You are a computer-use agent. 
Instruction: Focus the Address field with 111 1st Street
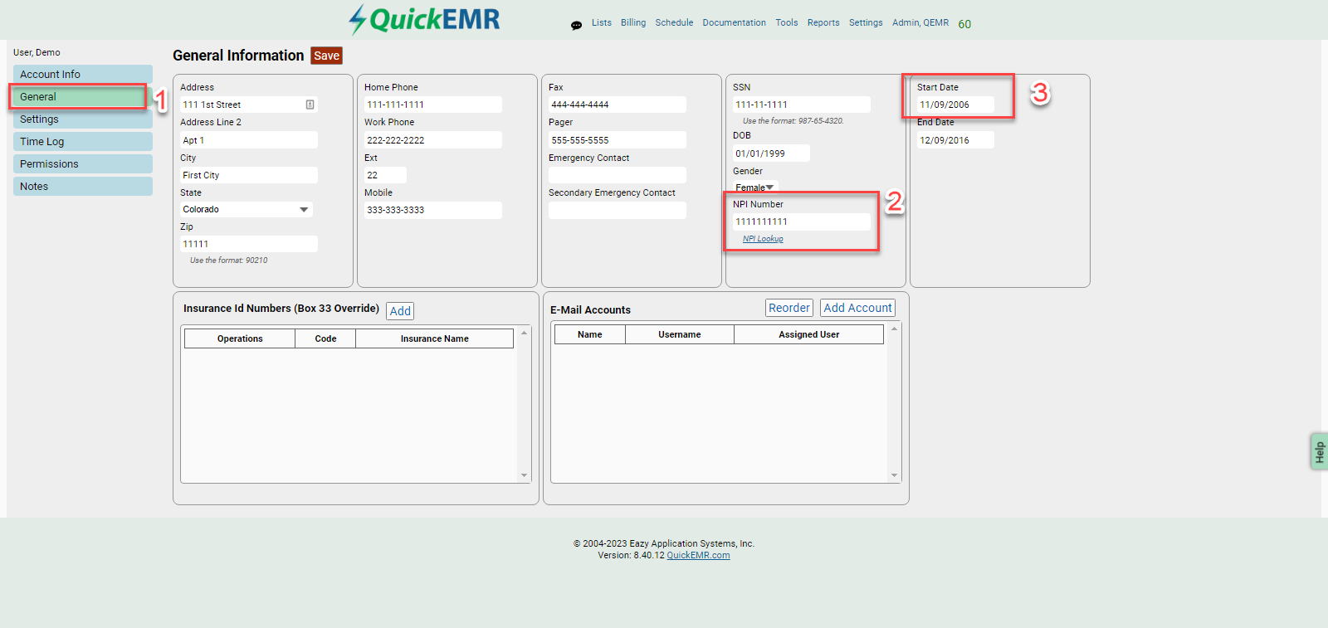(249, 105)
